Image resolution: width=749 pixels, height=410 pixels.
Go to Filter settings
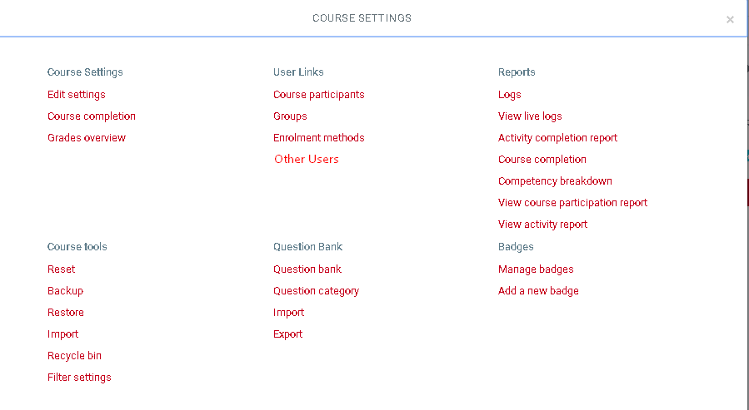(79, 378)
